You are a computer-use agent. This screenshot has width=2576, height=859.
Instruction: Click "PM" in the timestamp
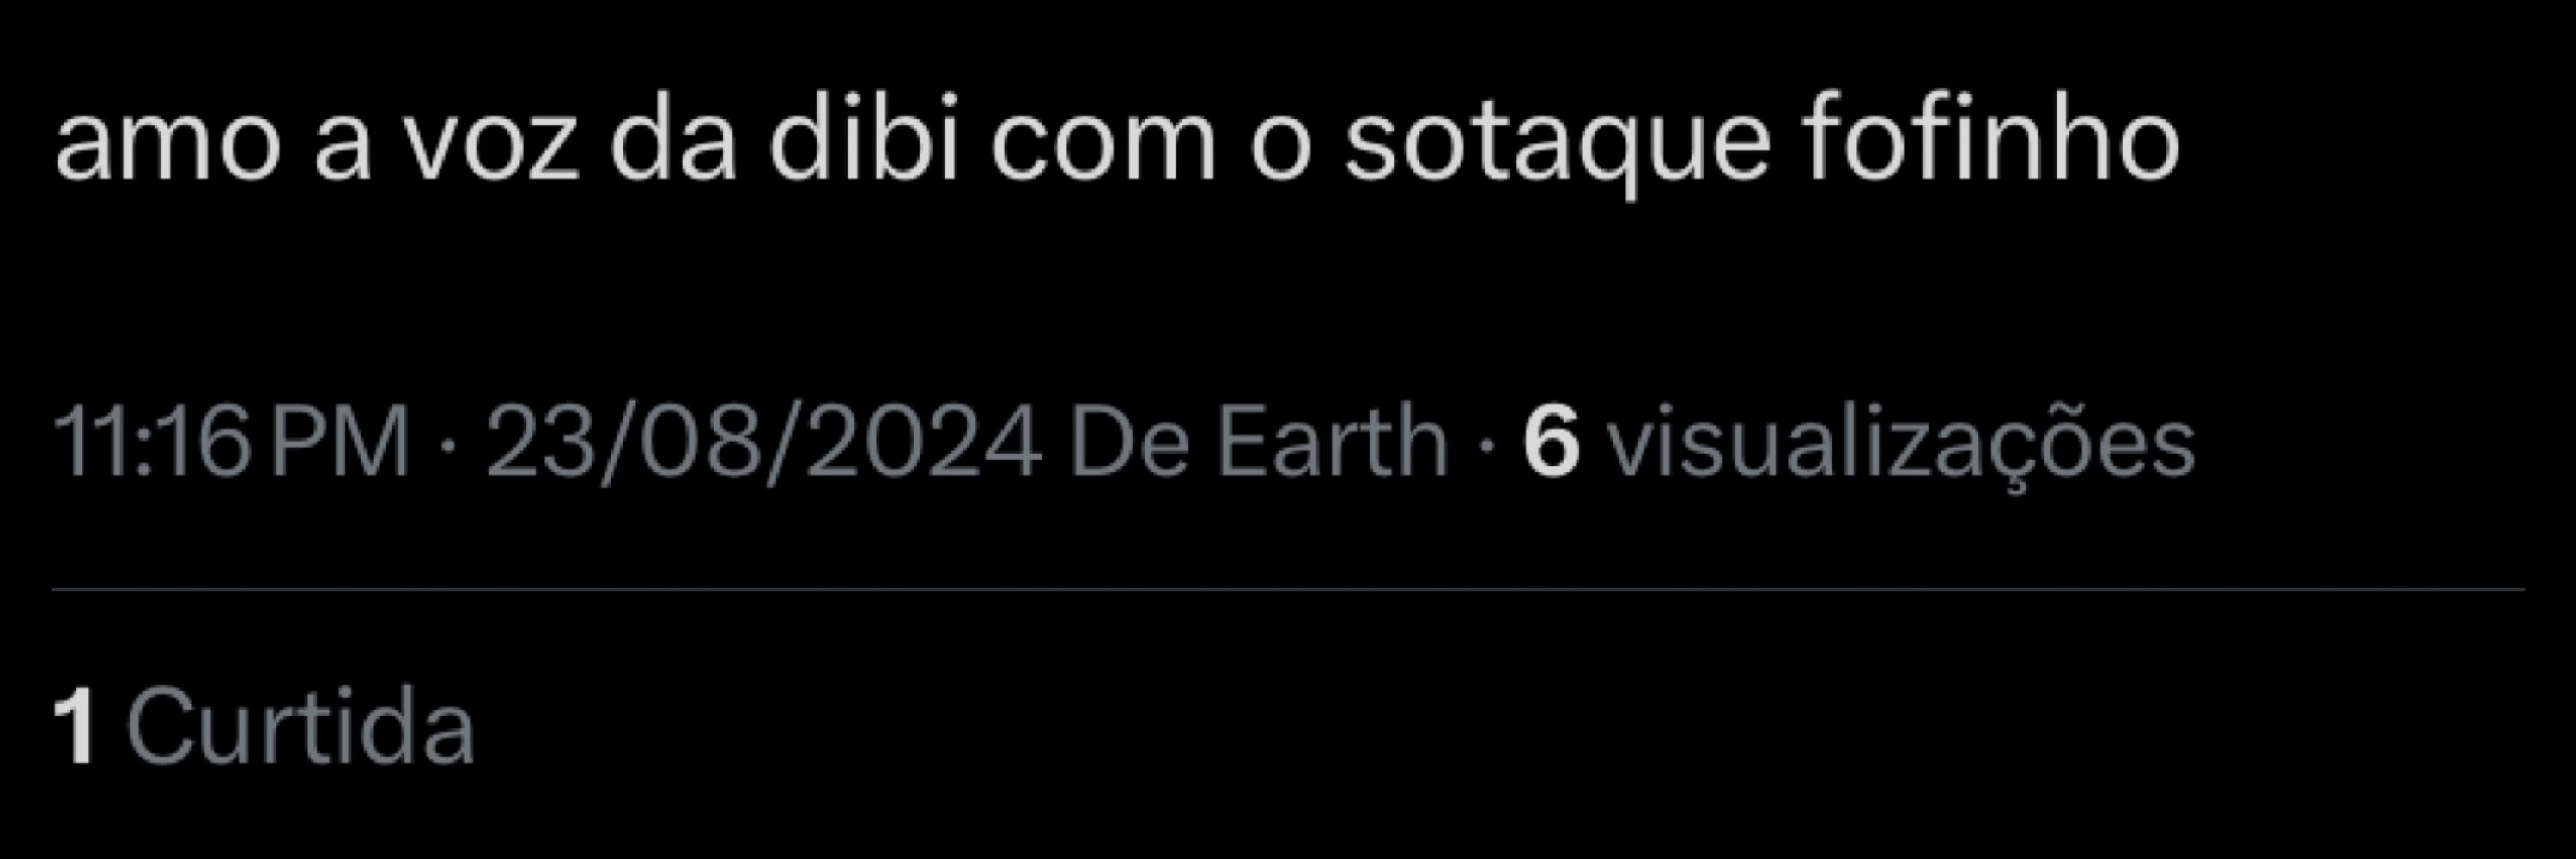(340, 442)
